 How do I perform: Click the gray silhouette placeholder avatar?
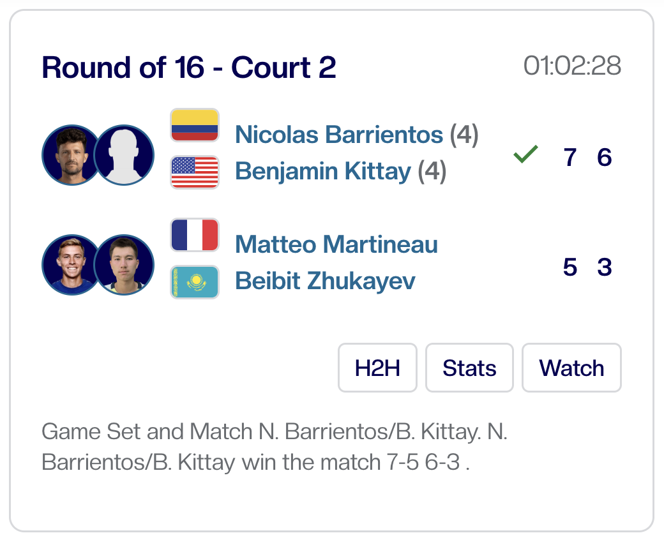coord(124,155)
